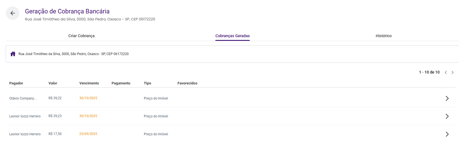Switch to Criar Cobrança tab
Image resolution: width=459 pixels, height=142 pixels.
tap(82, 36)
